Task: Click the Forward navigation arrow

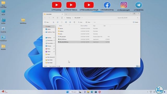Action: click(49, 18)
